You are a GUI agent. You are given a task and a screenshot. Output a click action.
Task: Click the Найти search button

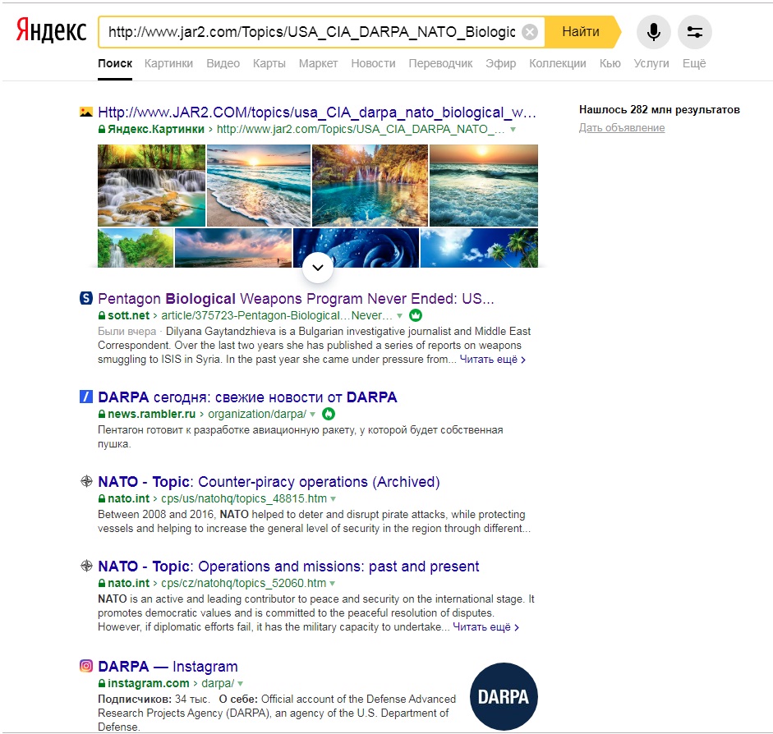coord(581,32)
